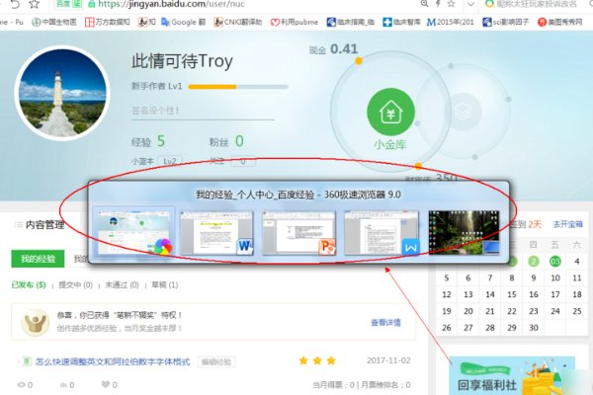Click the experience value 5
This screenshot has width=593, height=395.
coord(161,141)
